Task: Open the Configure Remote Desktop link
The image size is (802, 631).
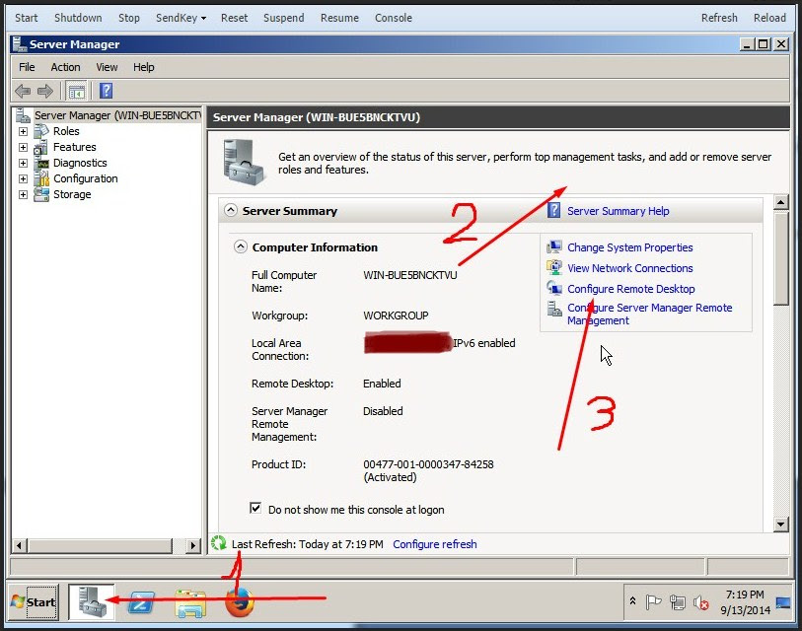Action: tap(631, 289)
